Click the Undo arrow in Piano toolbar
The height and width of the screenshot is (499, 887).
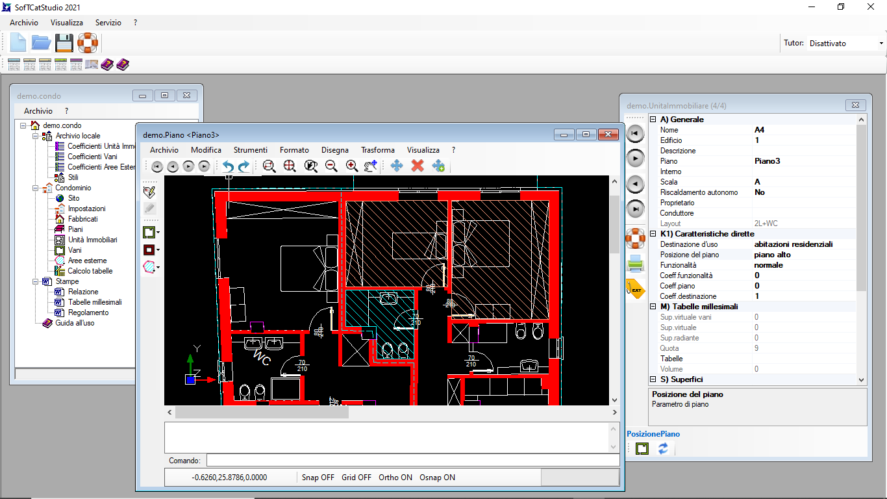228,166
